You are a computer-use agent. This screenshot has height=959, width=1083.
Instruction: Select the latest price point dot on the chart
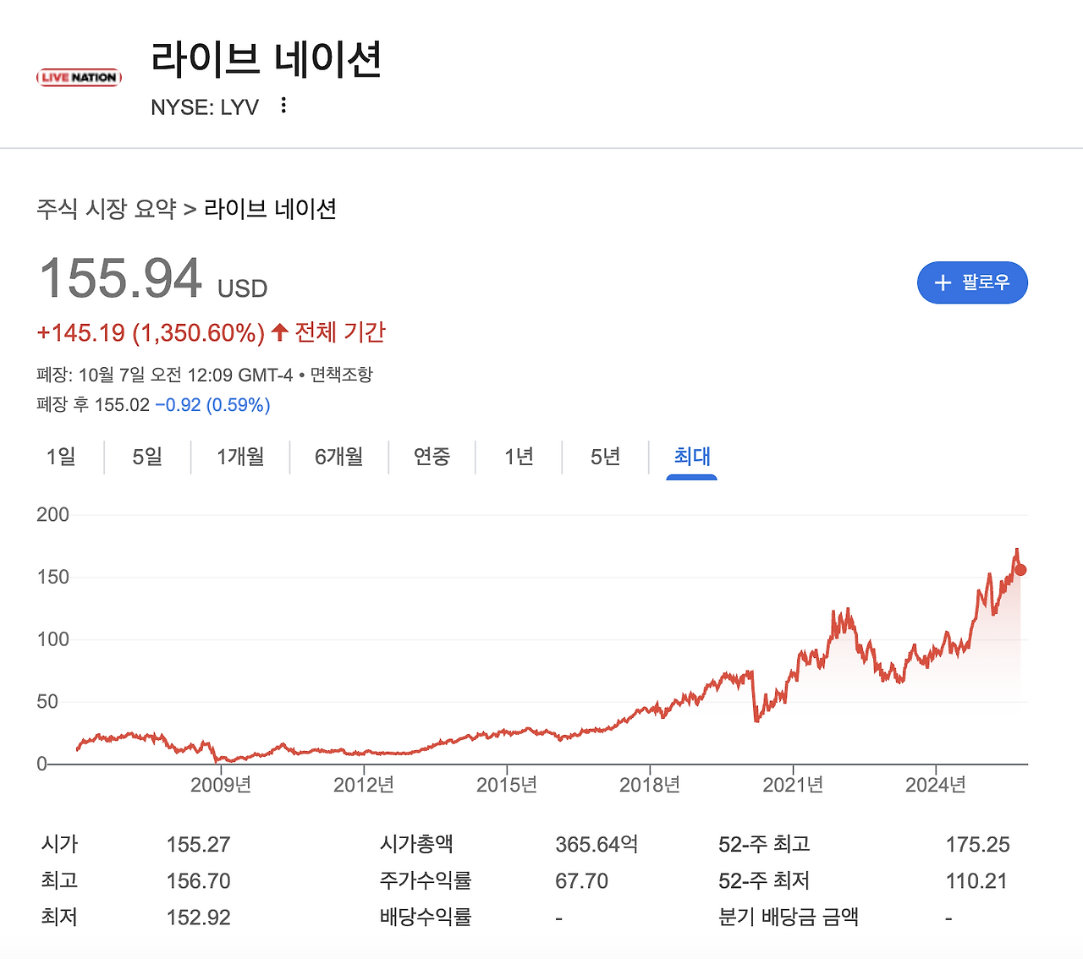coord(1019,569)
